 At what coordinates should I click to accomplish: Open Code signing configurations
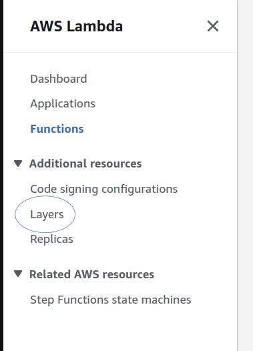coord(104,189)
